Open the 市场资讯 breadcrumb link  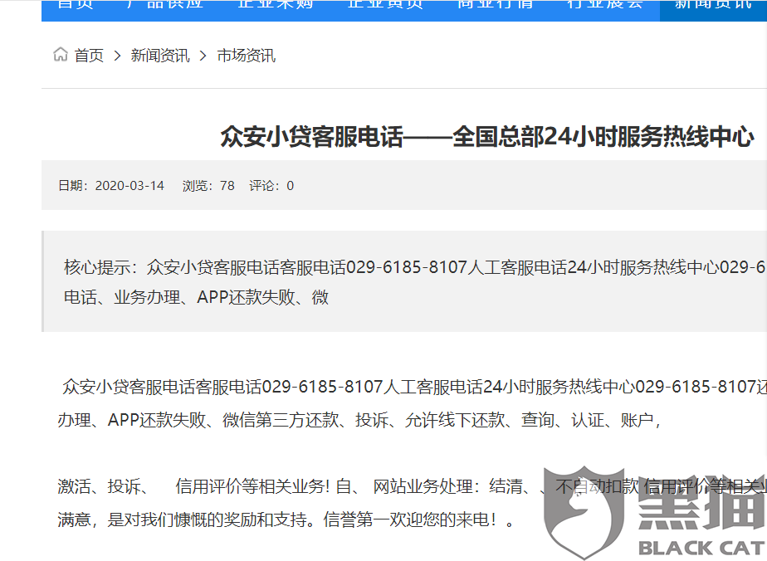(247, 56)
